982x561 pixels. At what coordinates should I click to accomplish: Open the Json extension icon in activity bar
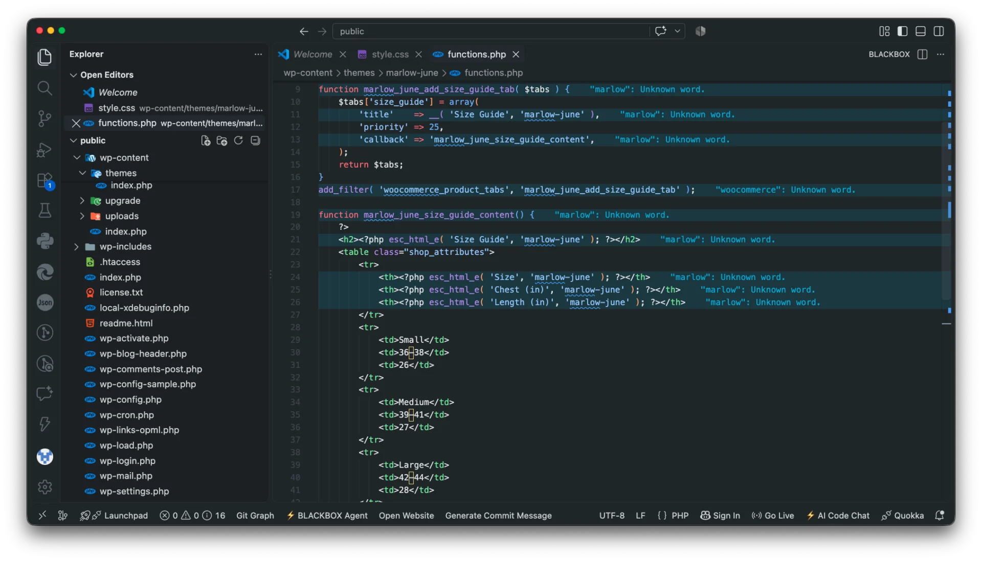[45, 302]
